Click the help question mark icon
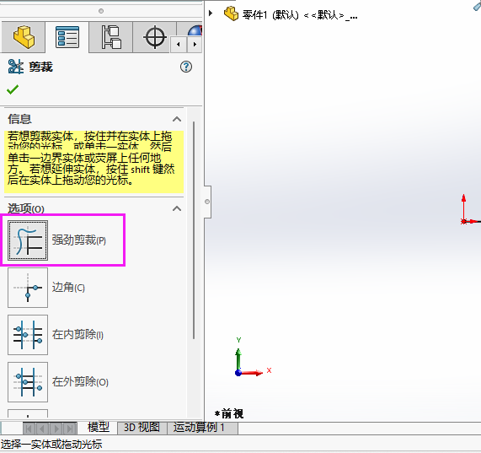Screen dimensions: 481x453 tap(186, 67)
